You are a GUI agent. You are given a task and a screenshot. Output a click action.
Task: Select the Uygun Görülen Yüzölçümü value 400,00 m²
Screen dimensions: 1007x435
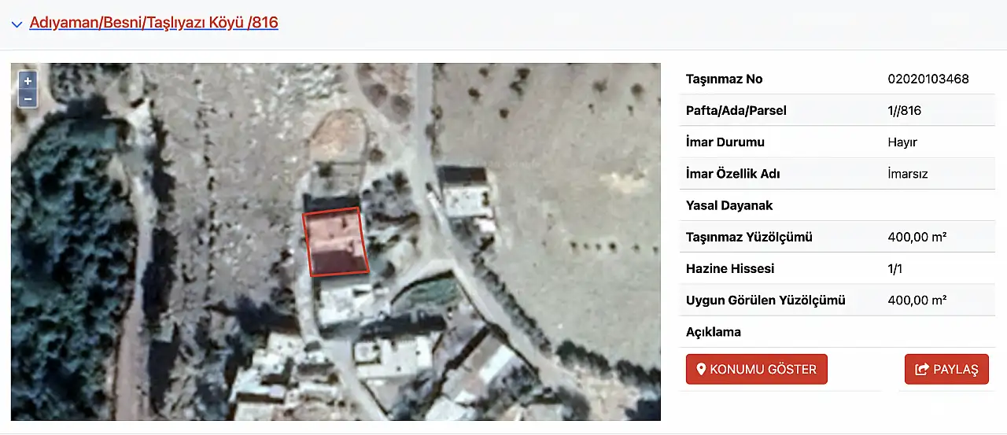pyautogui.click(x=917, y=300)
